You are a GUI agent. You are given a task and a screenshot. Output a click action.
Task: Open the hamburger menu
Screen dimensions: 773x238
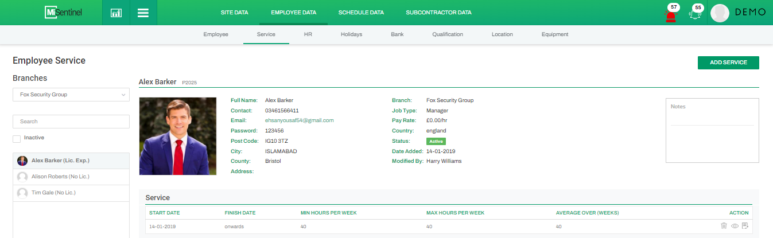pos(143,13)
